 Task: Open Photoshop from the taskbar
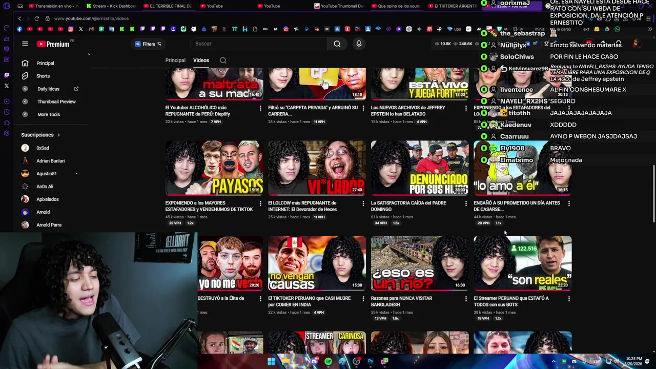[x=370, y=361]
